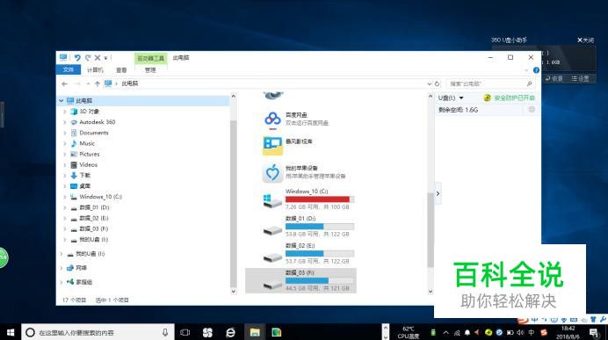Click 设置 in 360 U盘小助手 popup
The height and width of the screenshot is (340, 608).
click(581, 79)
